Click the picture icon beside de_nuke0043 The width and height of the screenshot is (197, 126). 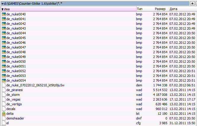4,28
